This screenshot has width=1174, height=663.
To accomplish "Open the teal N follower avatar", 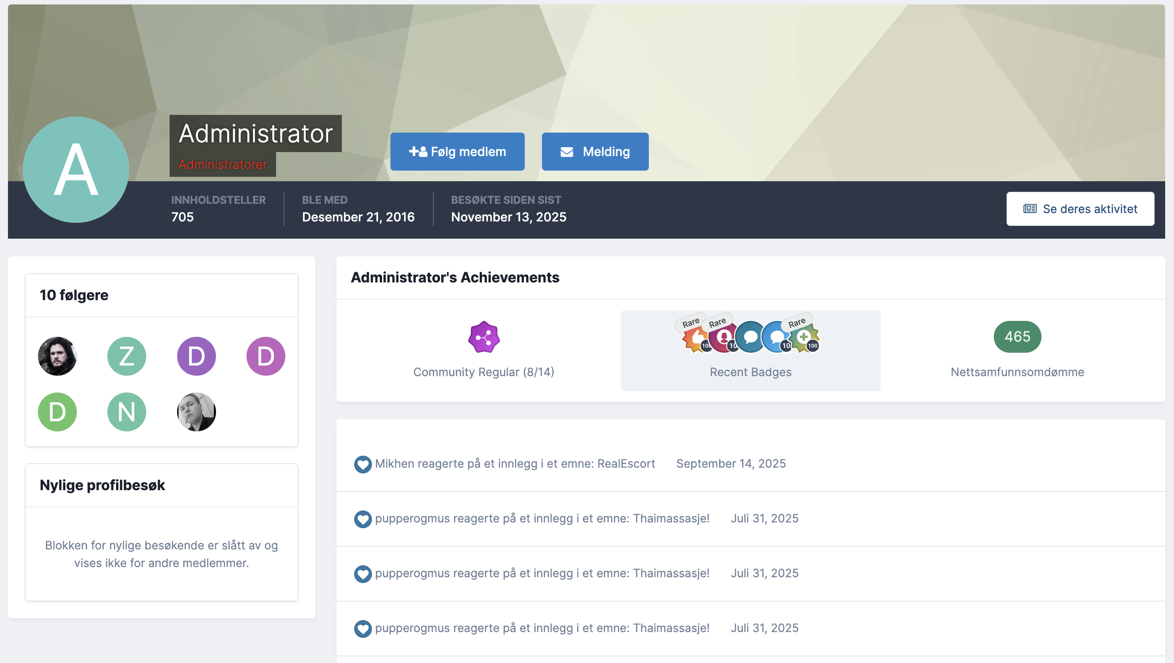I will (x=127, y=412).
